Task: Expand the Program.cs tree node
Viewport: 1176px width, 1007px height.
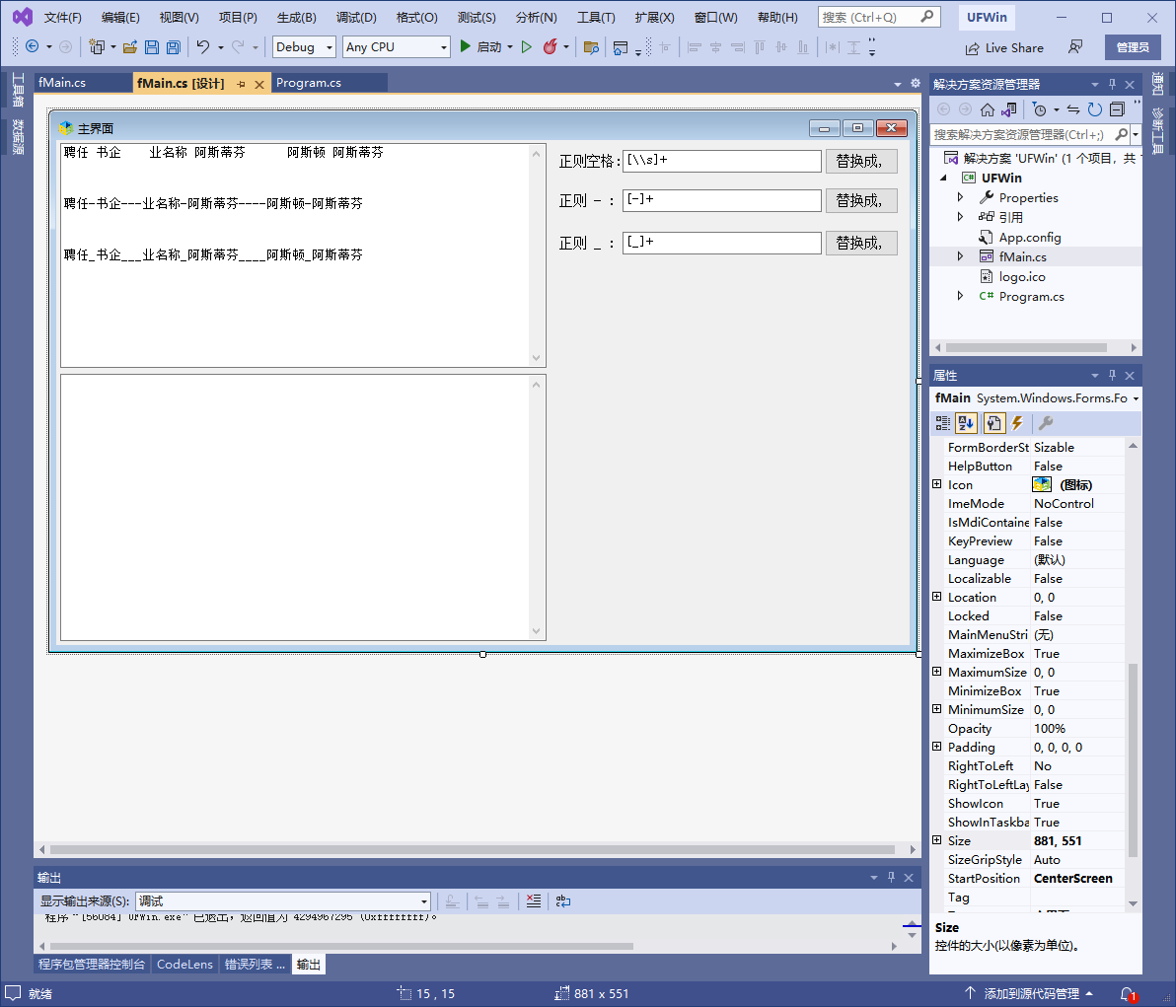Action: (x=960, y=296)
